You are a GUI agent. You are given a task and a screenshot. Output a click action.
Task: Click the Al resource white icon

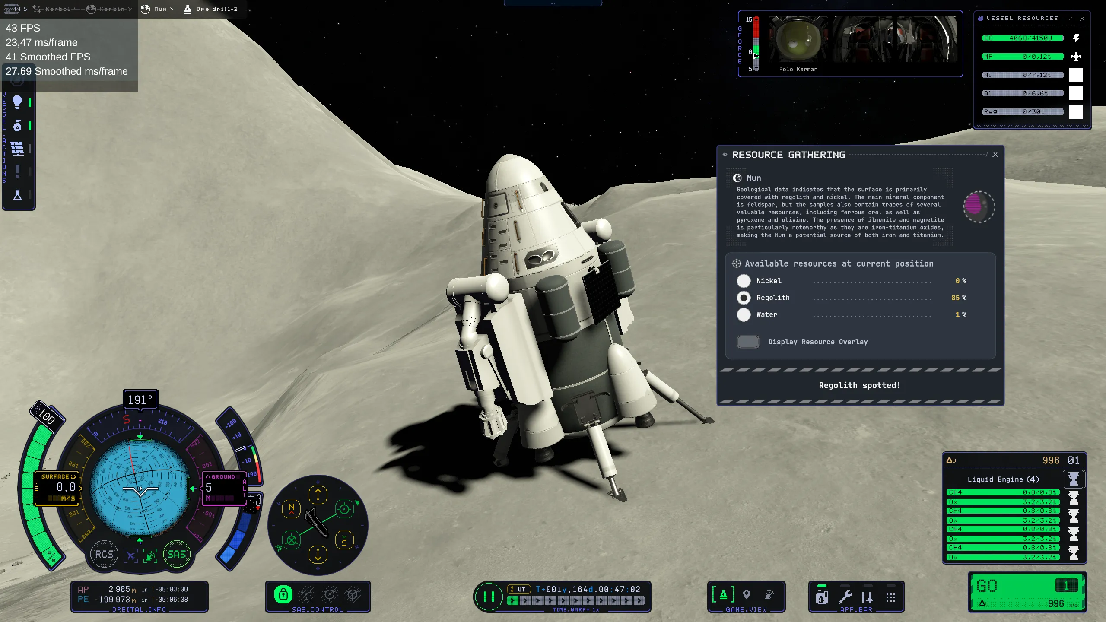tap(1076, 93)
